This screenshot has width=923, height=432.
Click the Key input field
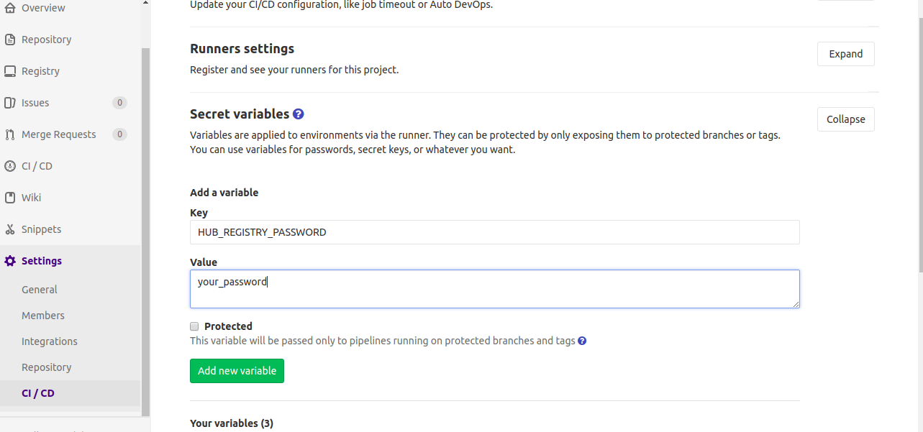pyautogui.click(x=494, y=232)
